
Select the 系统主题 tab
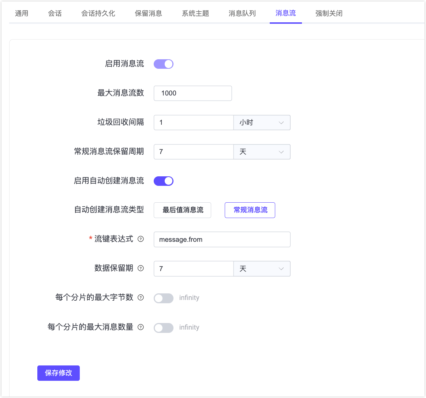click(195, 13)
